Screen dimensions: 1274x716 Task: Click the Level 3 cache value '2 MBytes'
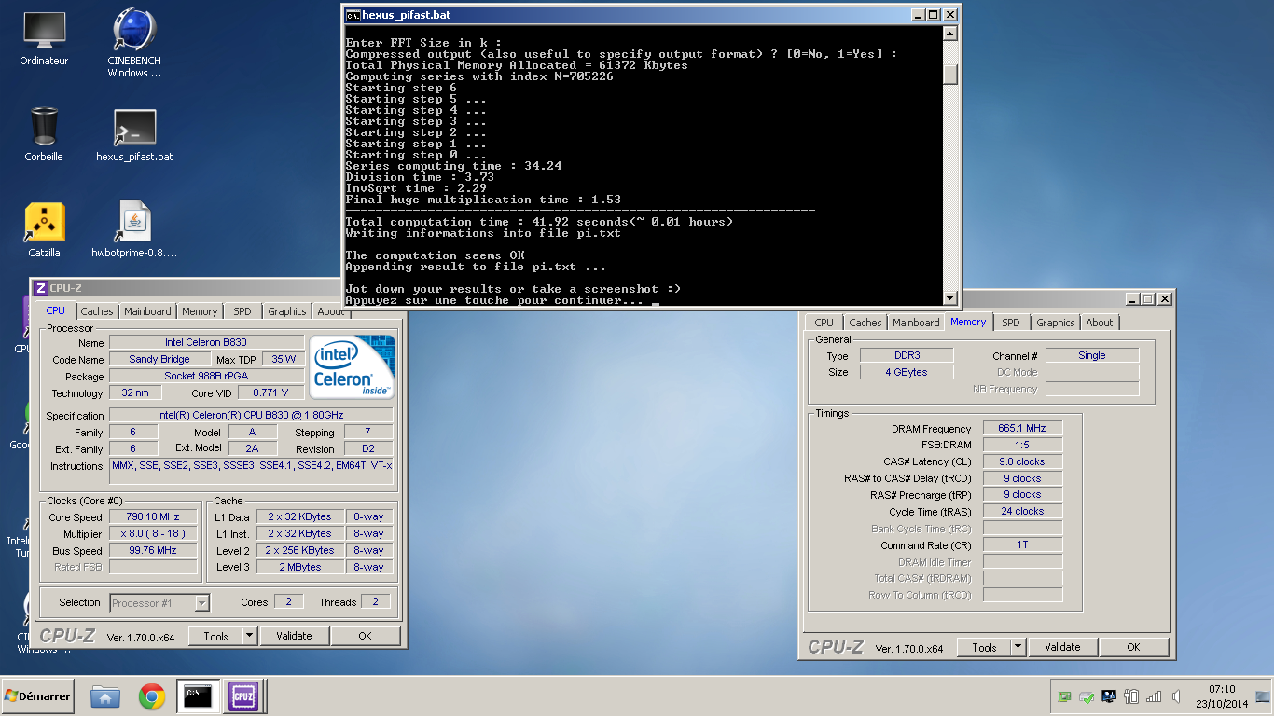[x=299, y=567]
